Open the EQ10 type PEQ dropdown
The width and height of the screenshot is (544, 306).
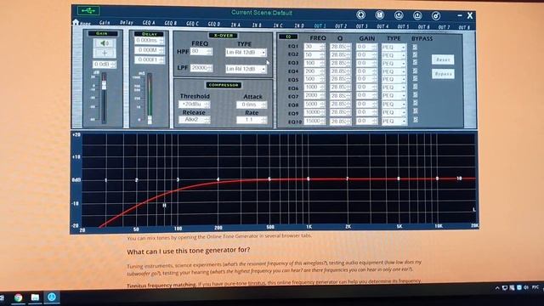(x=394, y=121)
